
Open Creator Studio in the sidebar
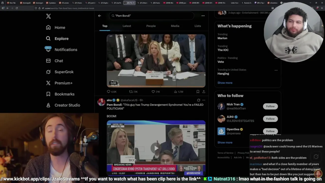point(67,105)
